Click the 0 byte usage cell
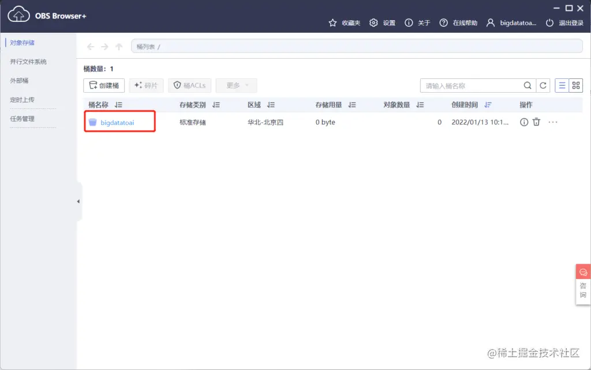 tap(326, 122)
